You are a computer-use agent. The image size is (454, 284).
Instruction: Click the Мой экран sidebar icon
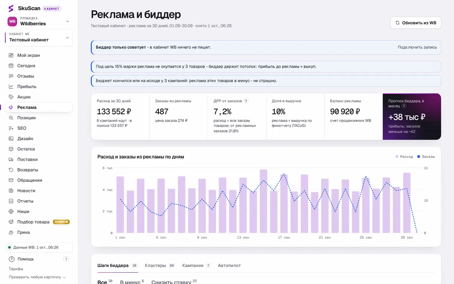click(11, 55)
